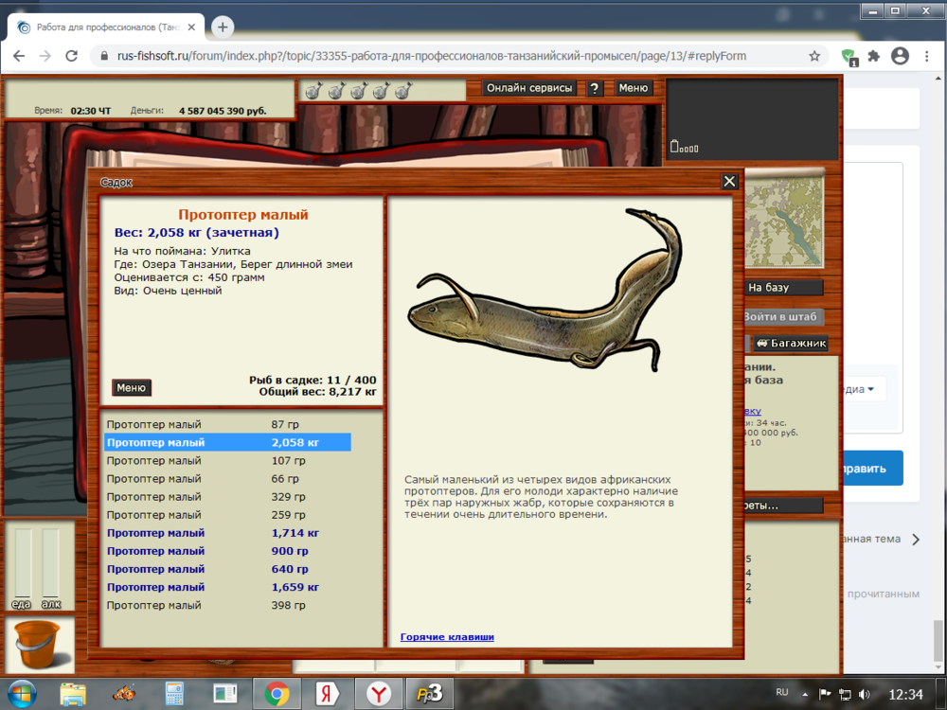The height and width of the screenshot is (710, 947).
Task: Click the bucket icon
Action: pyautogui.click(x=36, y=645)
